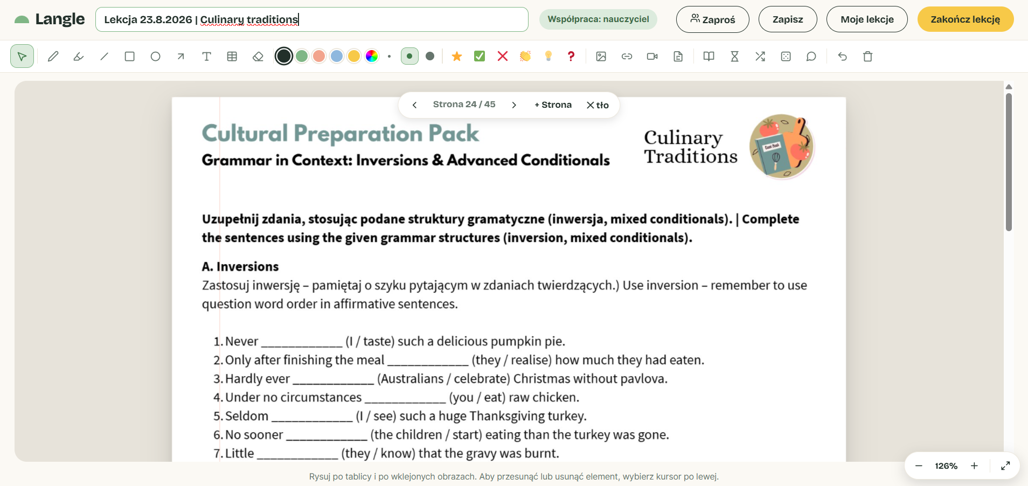Screen dimensions: 1028x486
Task: Click sentence 1 starting with Never
Action: tap(390, 342)
